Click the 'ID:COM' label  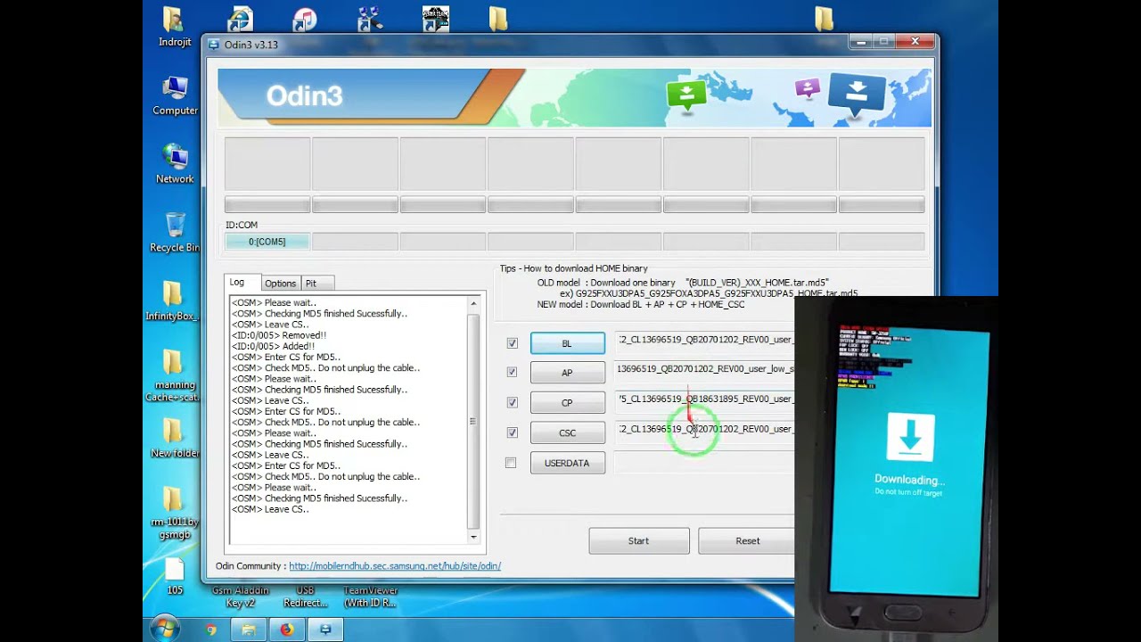coord(242,225)
